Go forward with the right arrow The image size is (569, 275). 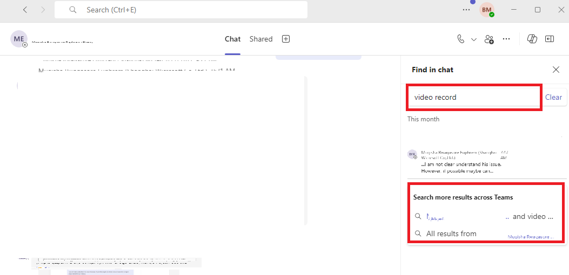click(x=43, y=10)
